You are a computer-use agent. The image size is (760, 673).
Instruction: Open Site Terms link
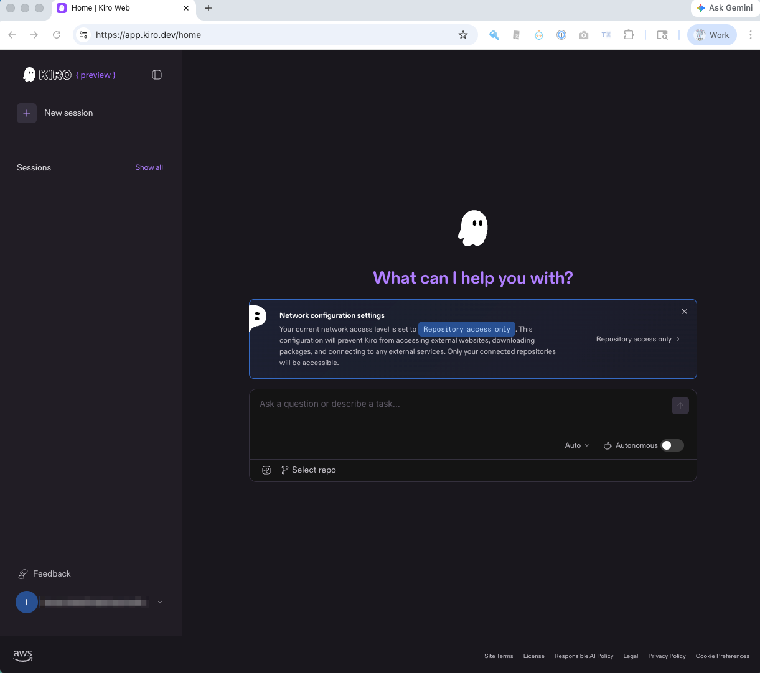click(x=499, y=656)
